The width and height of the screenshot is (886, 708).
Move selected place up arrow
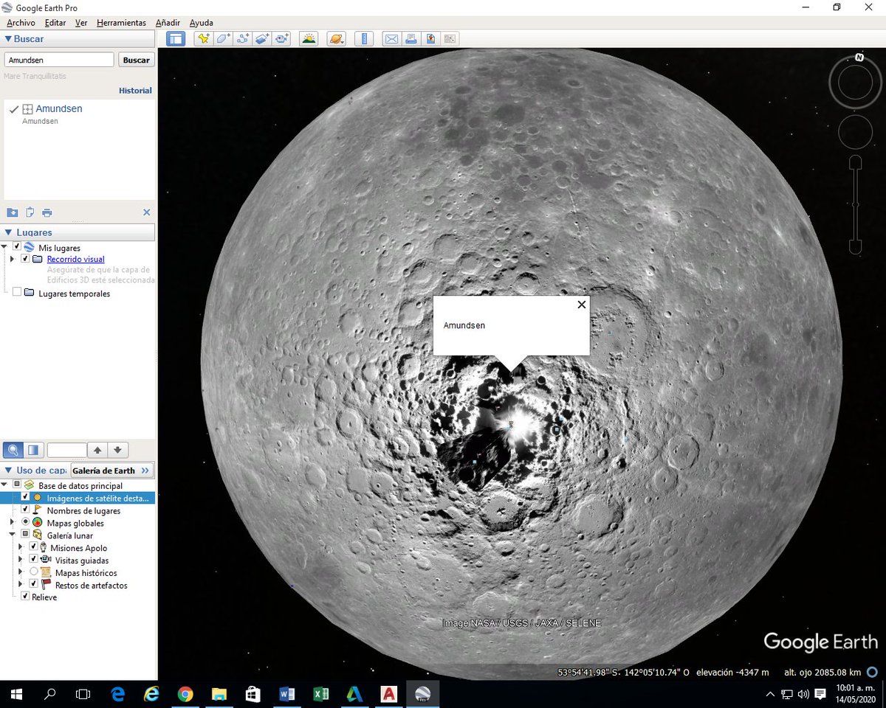pyautogui.click(x=97, y=450)
